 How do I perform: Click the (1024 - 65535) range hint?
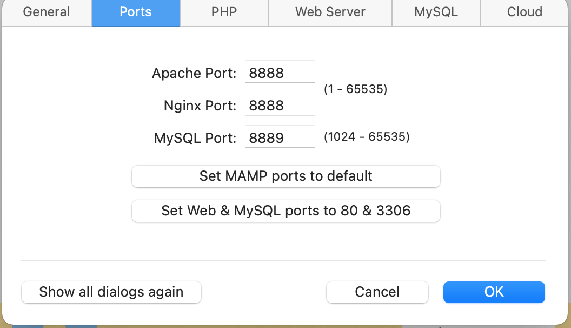pyautogui.click(x=367, y=137)
